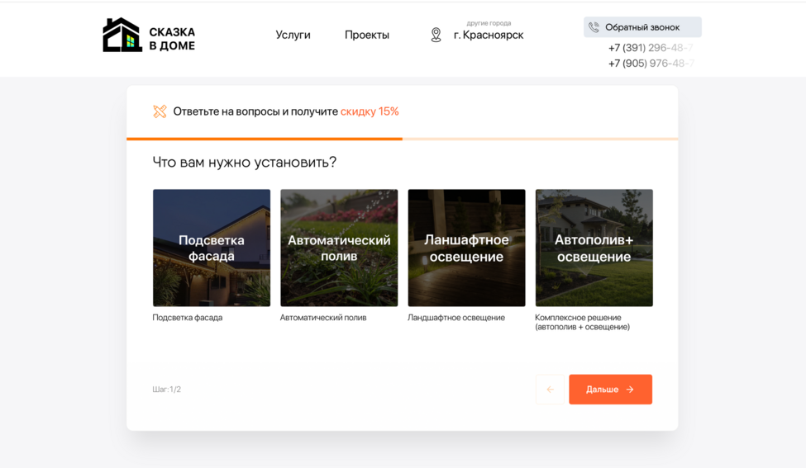The image size is (806, 468).
Task: Click the location pin icon
Action: pyautogui.click(x=436, y=35)
